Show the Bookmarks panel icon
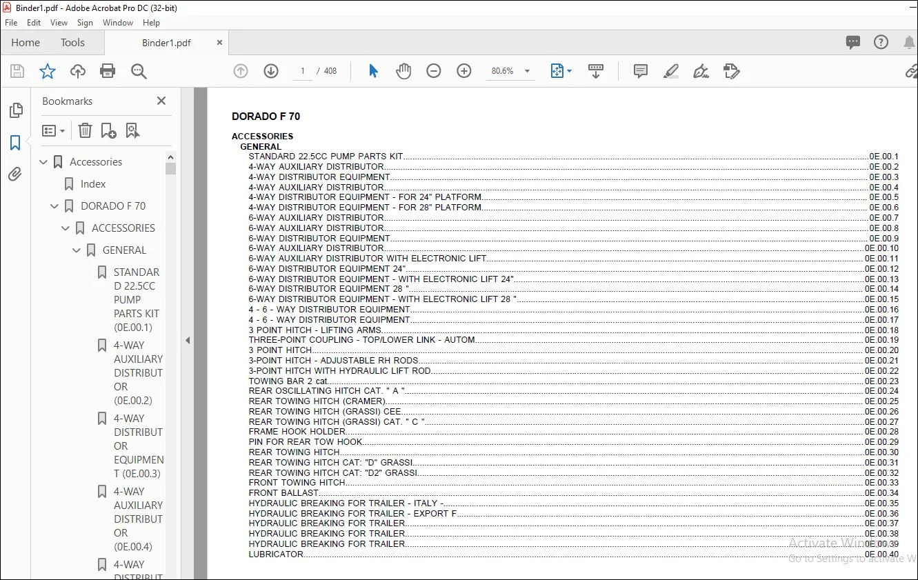 (15, 143)
